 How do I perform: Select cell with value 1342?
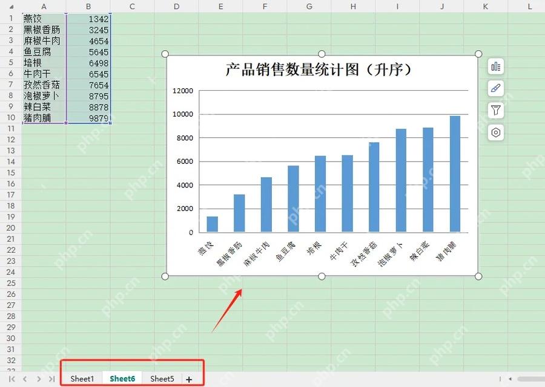88,18
